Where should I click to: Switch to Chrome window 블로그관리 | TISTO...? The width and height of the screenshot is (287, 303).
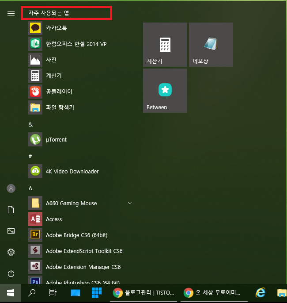click(x=143, y=293)
